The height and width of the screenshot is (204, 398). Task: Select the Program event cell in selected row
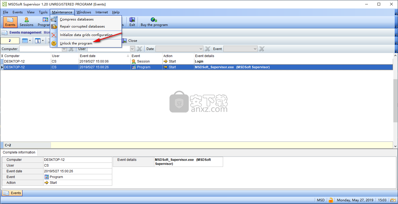pos(147,67)
